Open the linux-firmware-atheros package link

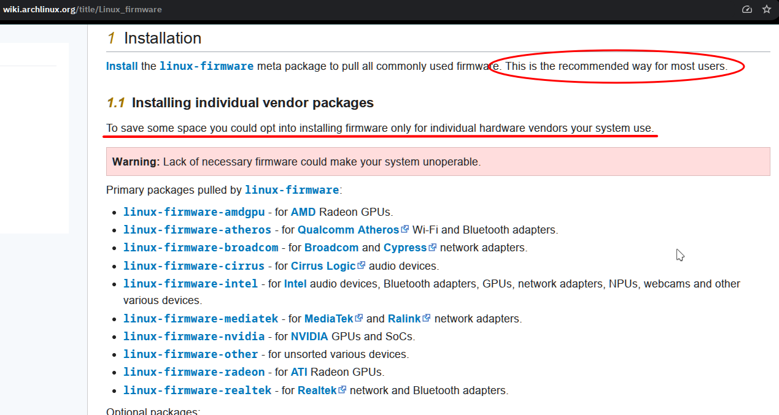(197, 230)
